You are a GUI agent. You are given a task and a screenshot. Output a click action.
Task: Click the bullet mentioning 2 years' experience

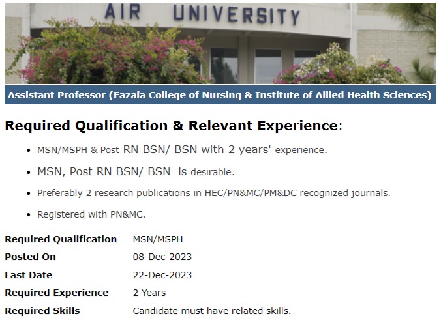pyautogui.click(x=182, y=150)
